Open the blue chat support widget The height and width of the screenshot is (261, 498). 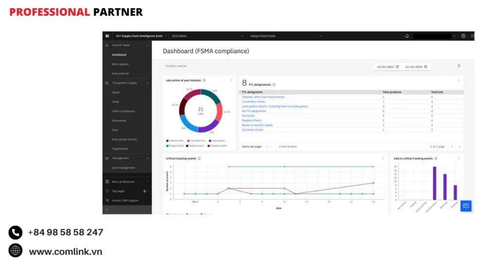(x=466, y=206)
